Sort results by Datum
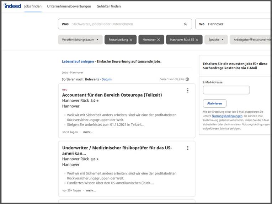 pos(106,79)
